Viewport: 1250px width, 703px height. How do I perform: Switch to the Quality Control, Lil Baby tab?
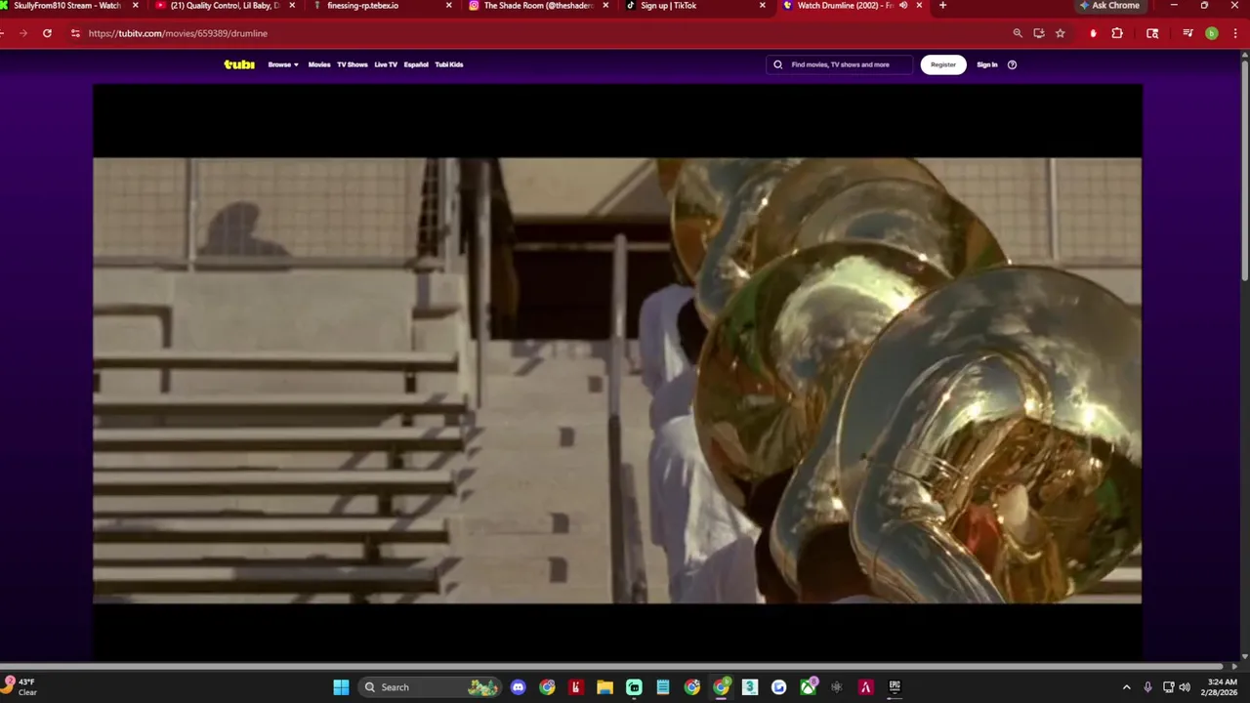point(225,6)
